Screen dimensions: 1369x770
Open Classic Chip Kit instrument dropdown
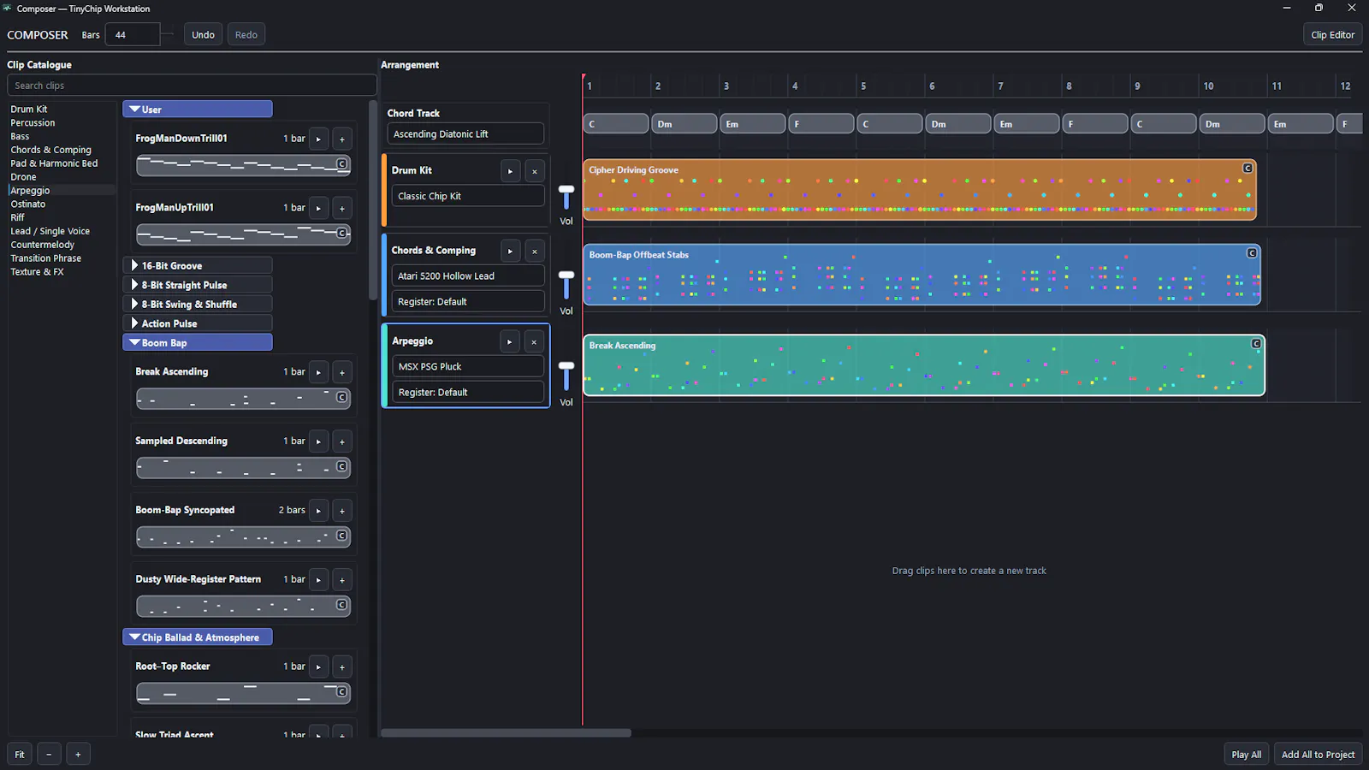[468, 196]
